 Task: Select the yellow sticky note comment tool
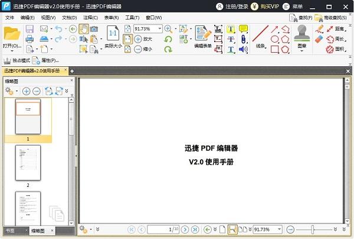(243, 29)
